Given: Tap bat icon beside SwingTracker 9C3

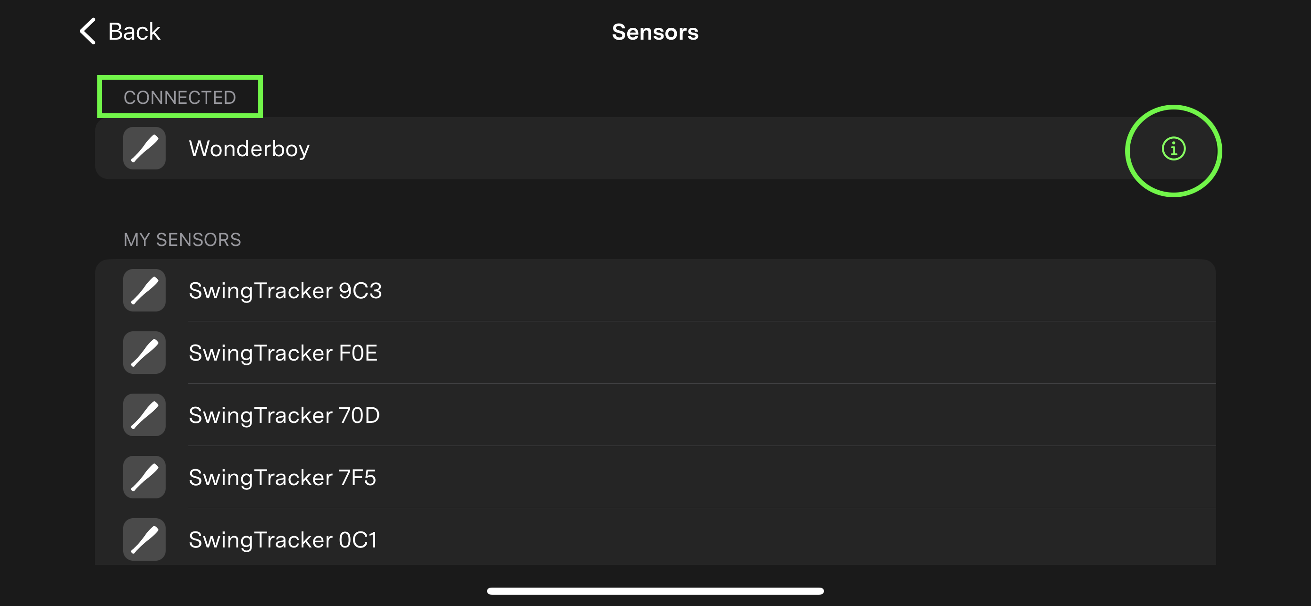Looking at the screenshot, I should pos(144,290).
